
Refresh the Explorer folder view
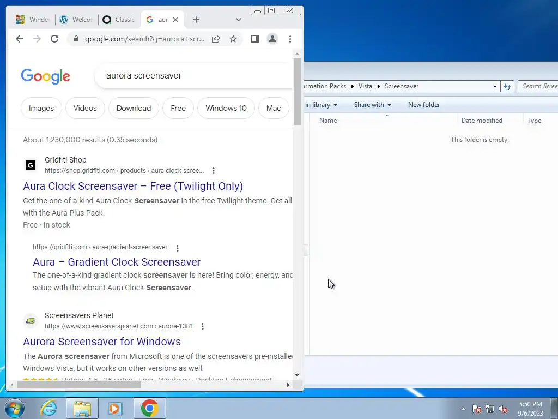pyautogui.click(x=507, y=86)
